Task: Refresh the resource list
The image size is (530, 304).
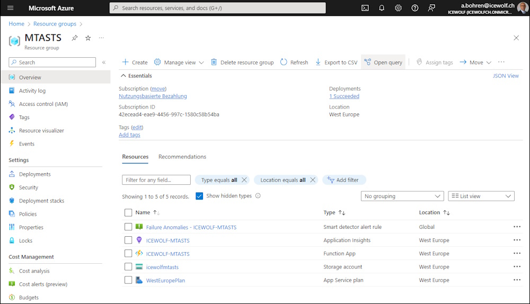Action: pos(294,62)
